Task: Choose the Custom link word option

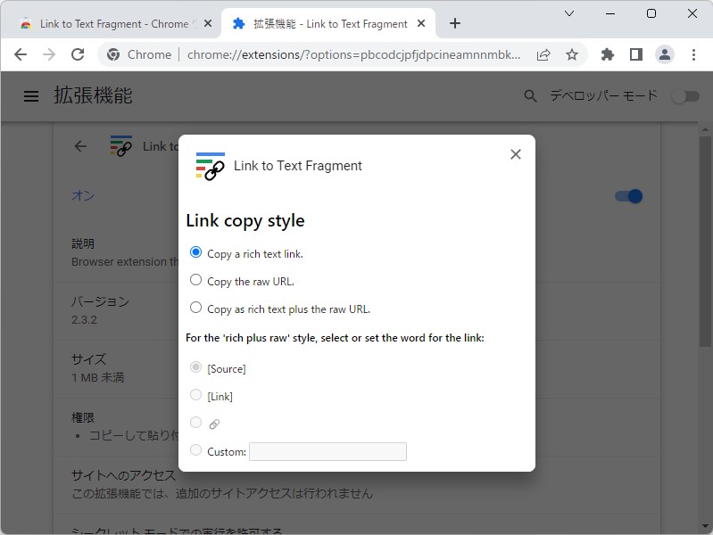Action: tap(195, 450)
